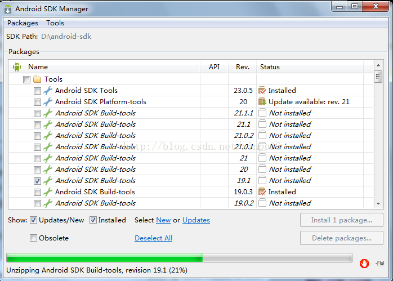
Task: Open the SDK Manager log icon
Action: (380, 264)
